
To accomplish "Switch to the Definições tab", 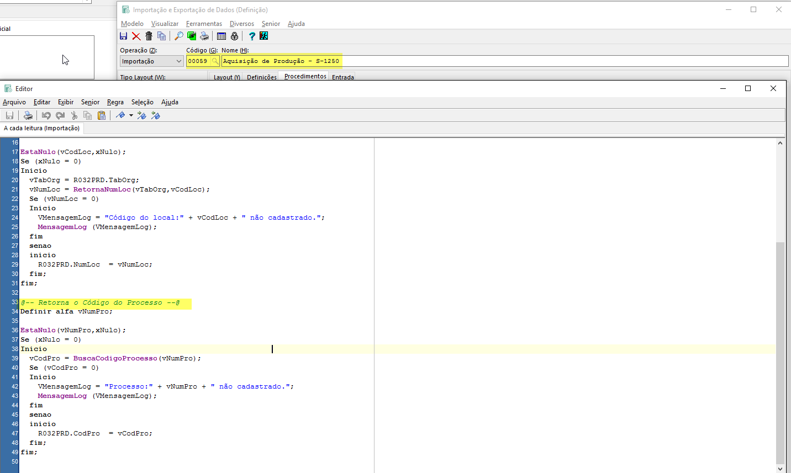I will coord(261,77).
